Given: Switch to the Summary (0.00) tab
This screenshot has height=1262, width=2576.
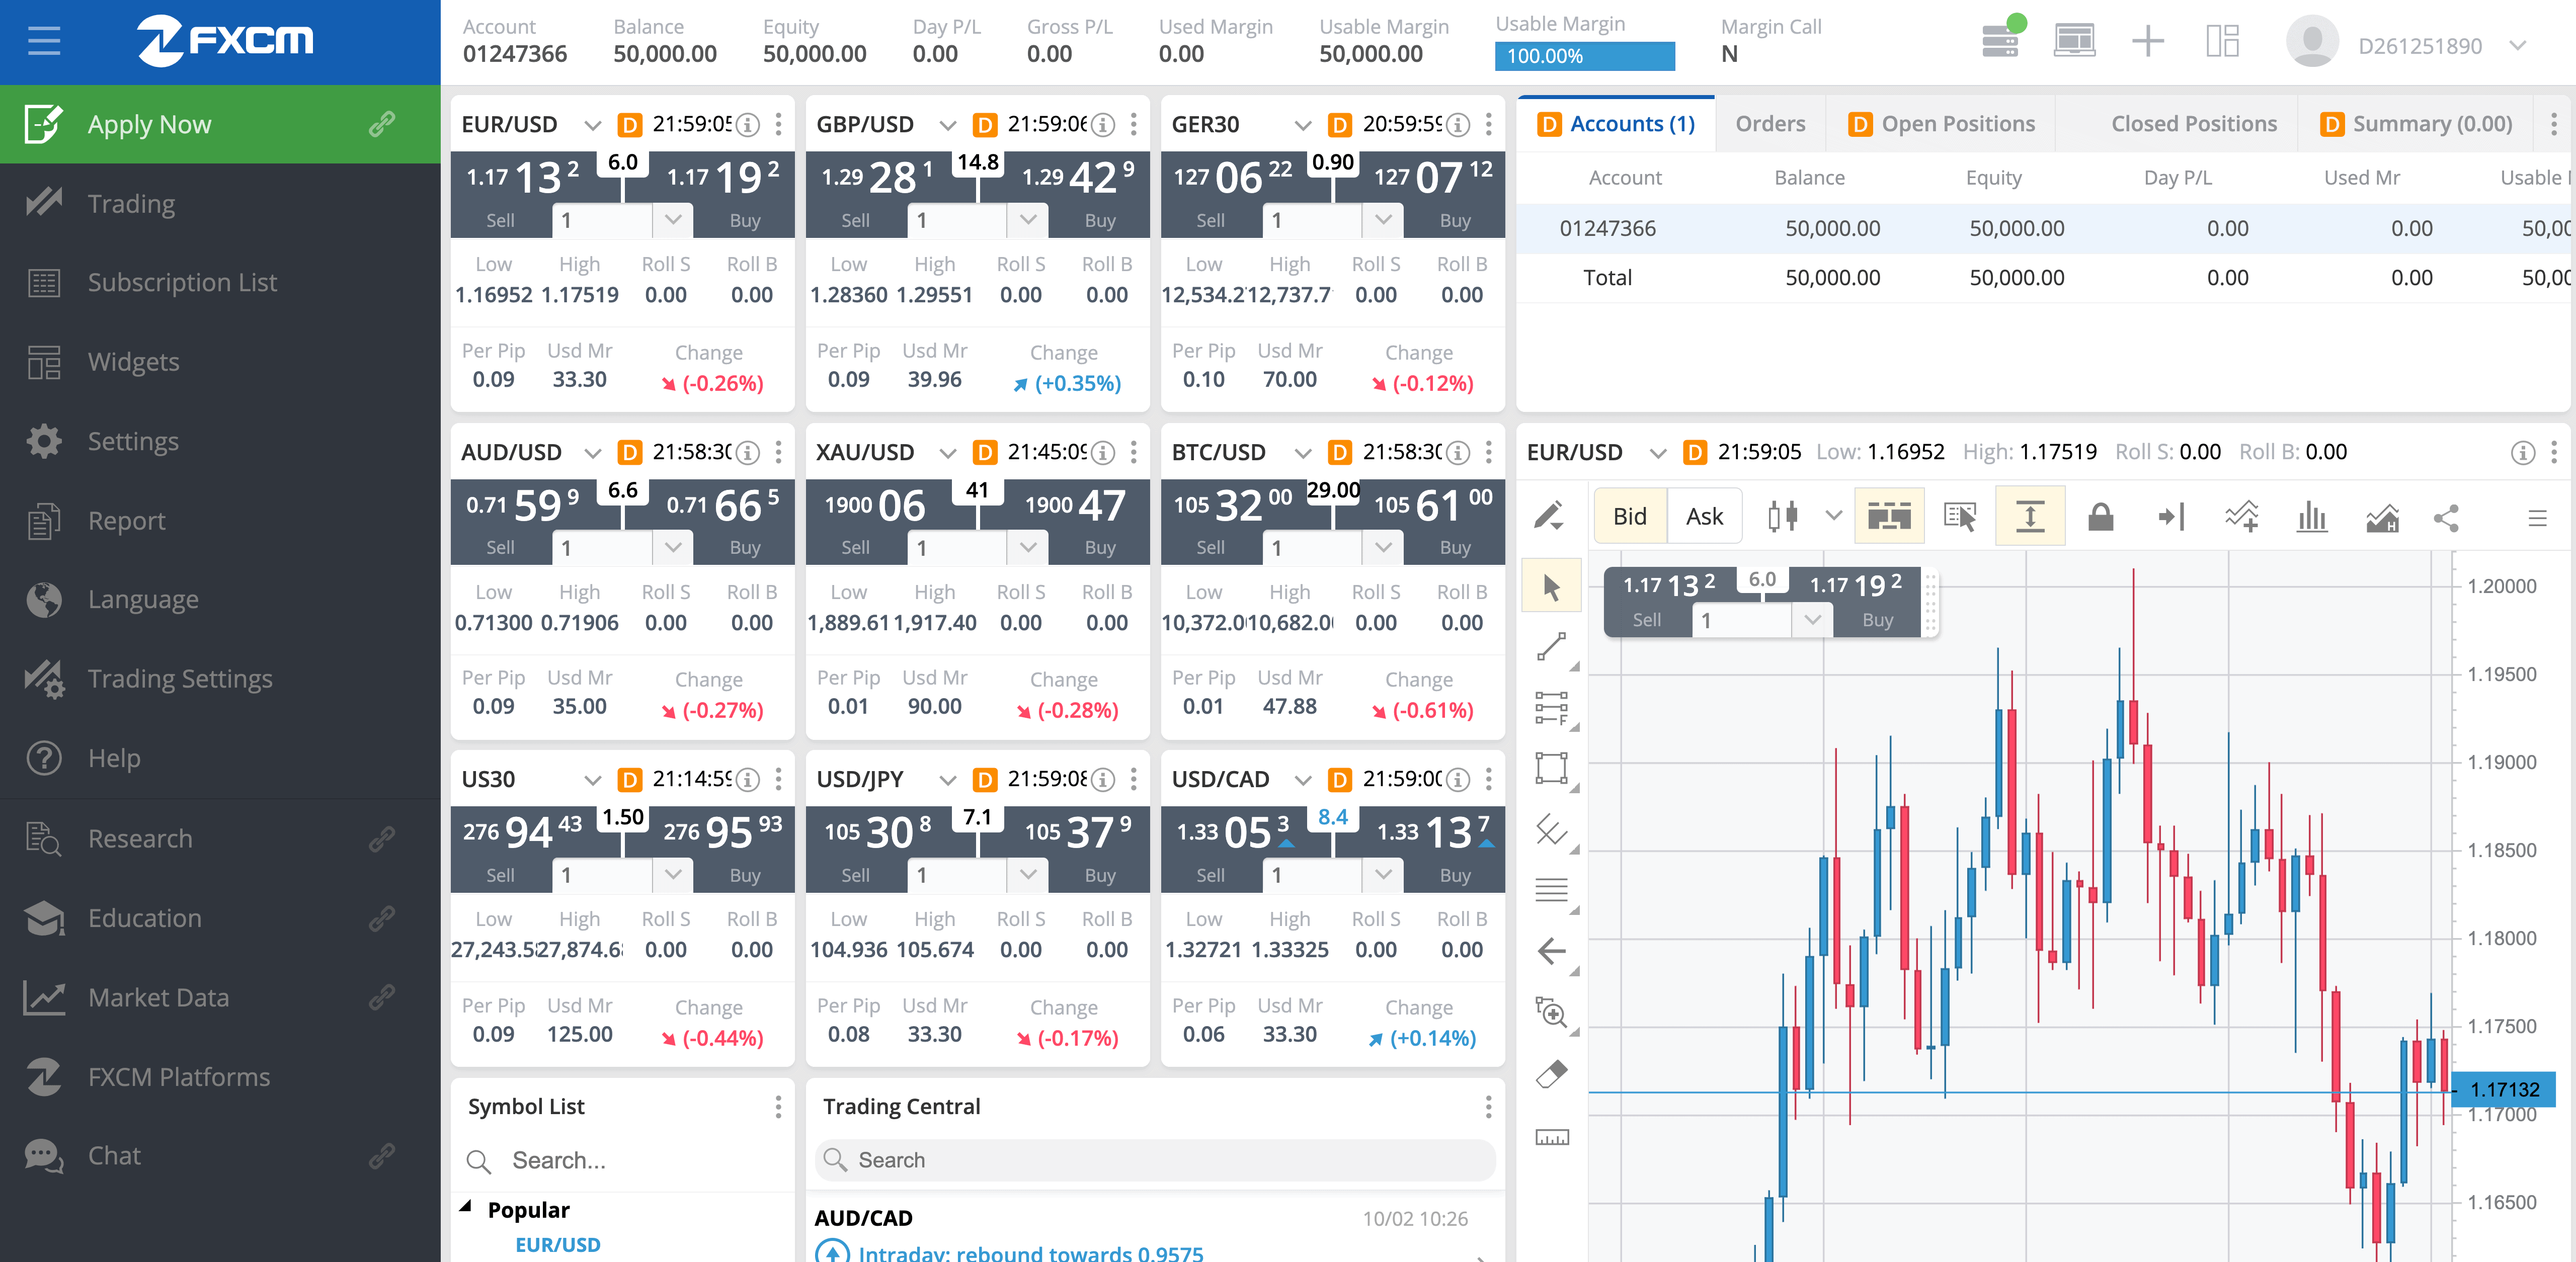Looking at the screenshot, I should [x=2415, y=123].
